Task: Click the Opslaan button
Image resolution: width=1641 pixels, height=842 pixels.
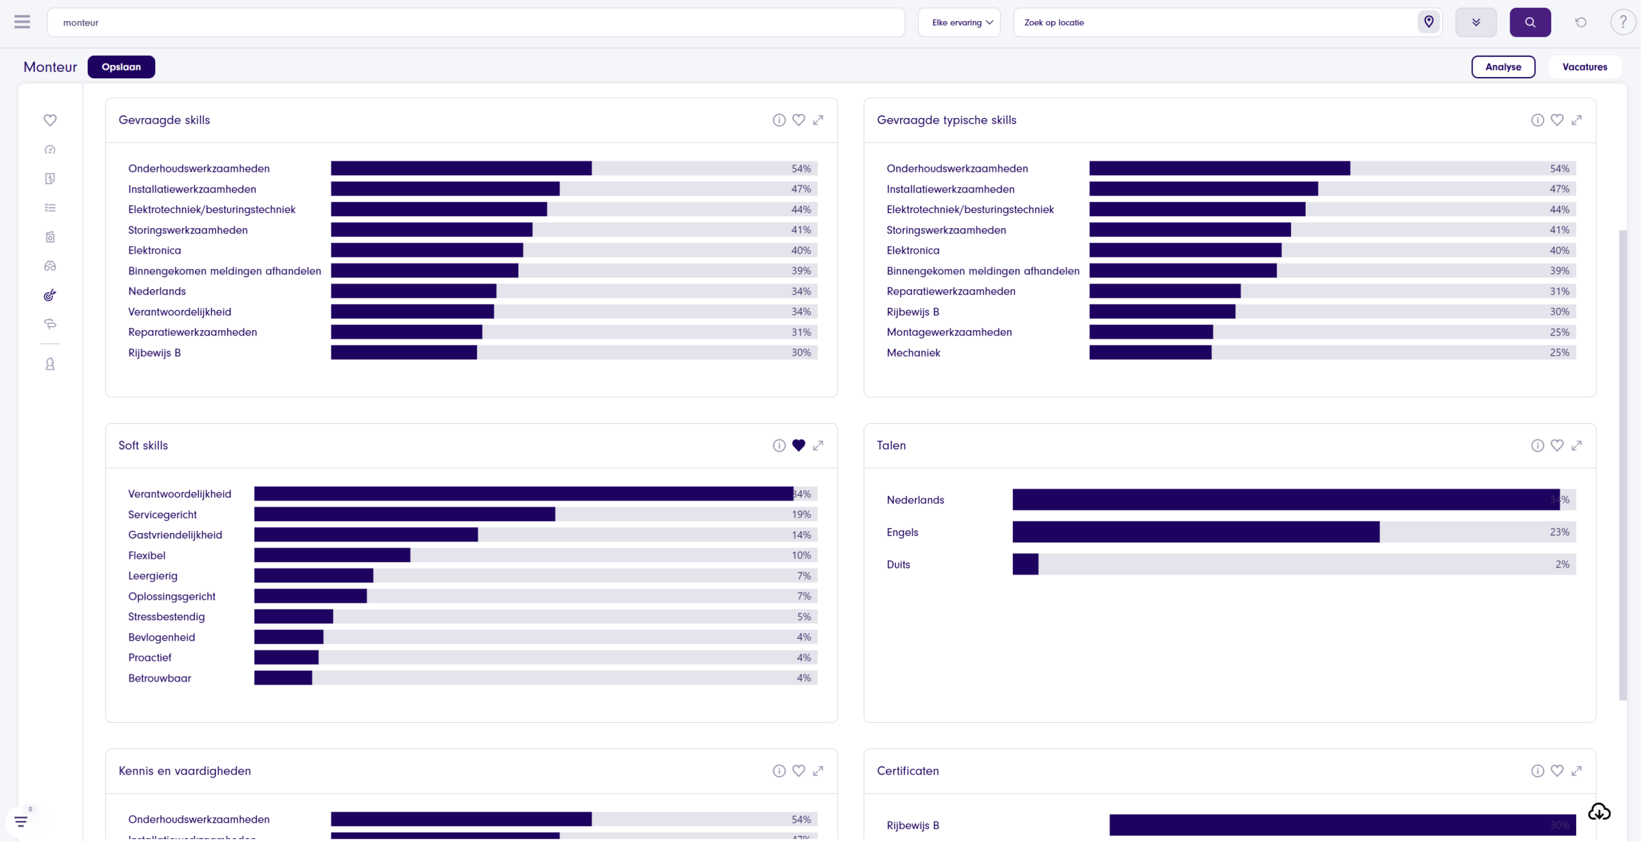Action: (x=121, y=67)
